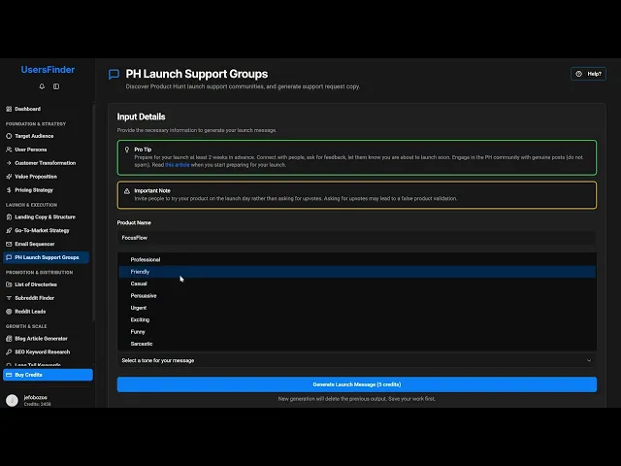Click the Pricing Strategy dollar icon
621x466 pixels.
[x=9, y=190]
